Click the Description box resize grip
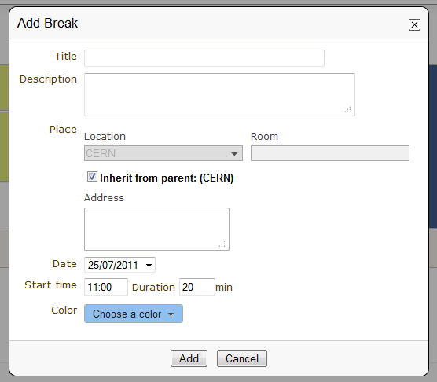This screenshot has height=382, width=437. coord(348,109)
